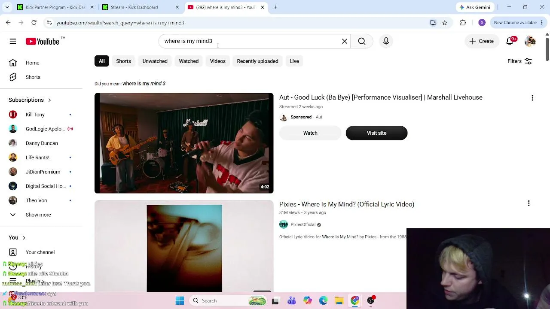Click the Ask Gemini button
This screenshot has height=309, width=550.
(475, 7)
